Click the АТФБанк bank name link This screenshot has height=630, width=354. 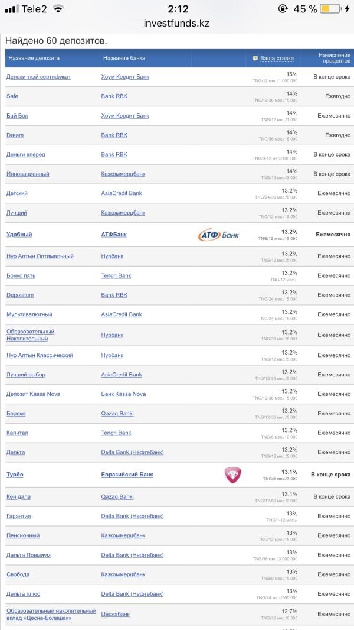(114, 234)
